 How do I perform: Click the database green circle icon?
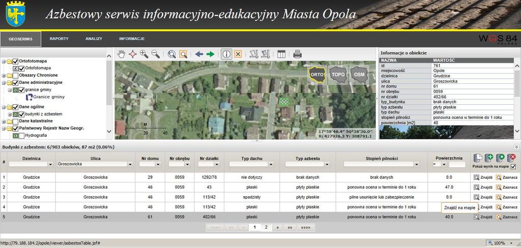[500, 158]
